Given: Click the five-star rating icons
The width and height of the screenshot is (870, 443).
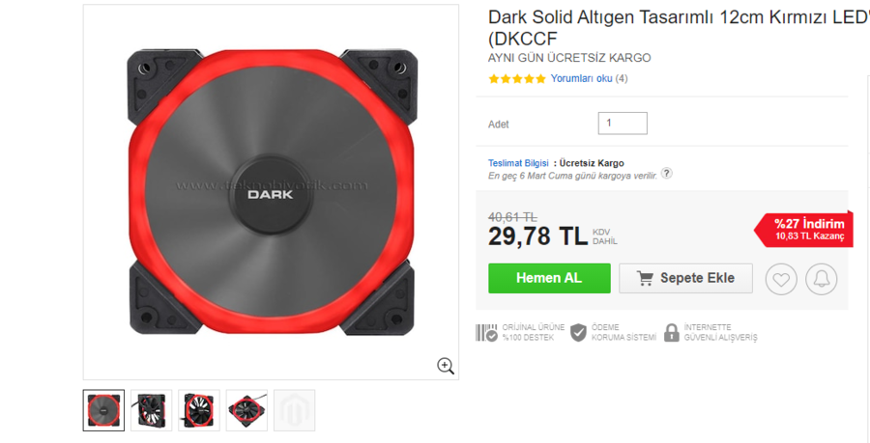Looking at the screenshot, I should 517,78.
